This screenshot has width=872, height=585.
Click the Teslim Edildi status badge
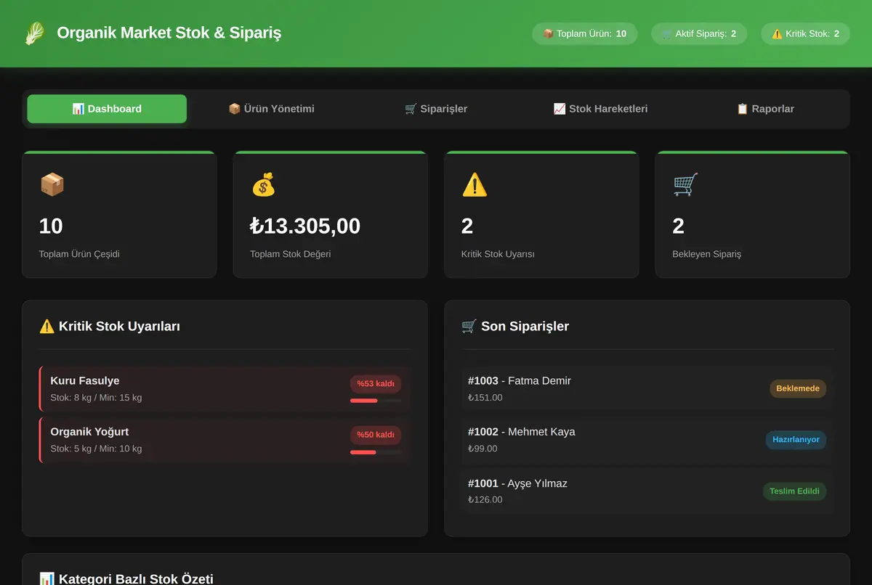tap(794, 491)
